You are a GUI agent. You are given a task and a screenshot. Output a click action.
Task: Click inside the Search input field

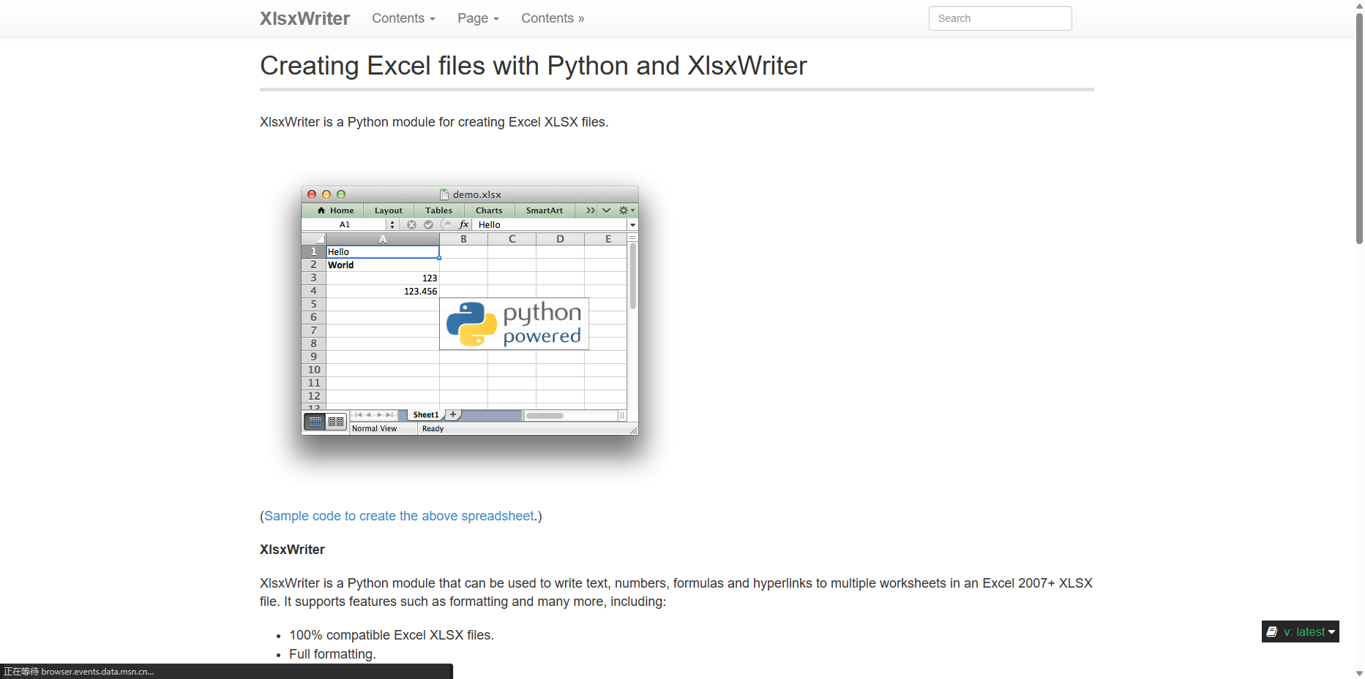point(1000,18)
